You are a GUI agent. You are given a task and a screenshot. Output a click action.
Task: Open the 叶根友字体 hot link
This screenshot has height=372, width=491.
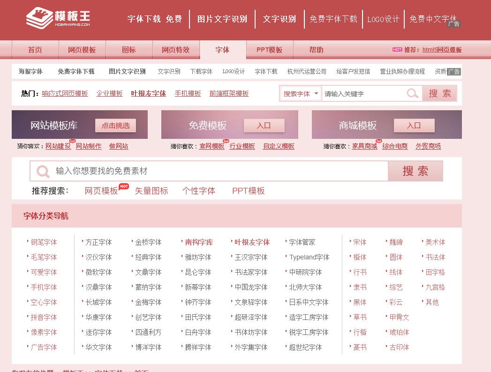(148, 93)
